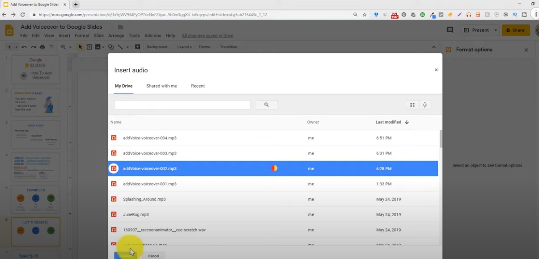The width and height of the screenshot is (539, 259).
Task: Collapse the toolbar with the up chevron
Action: pos(433,47)
